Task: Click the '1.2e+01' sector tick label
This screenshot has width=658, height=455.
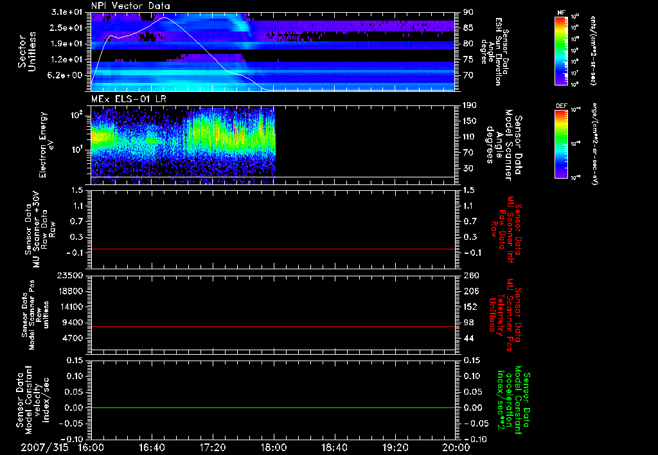Action: [x=66, y=60]
